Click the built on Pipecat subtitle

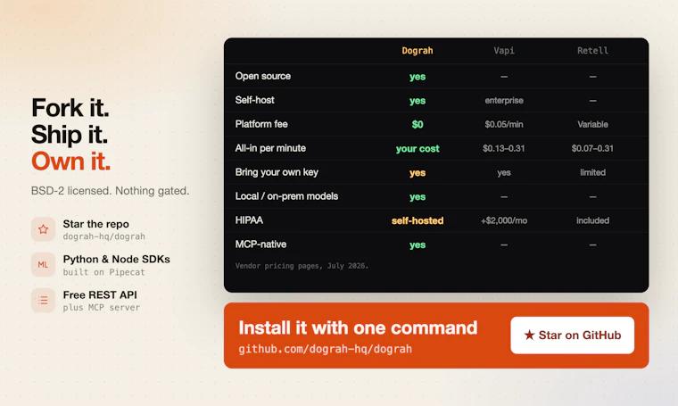click(103, 272)
